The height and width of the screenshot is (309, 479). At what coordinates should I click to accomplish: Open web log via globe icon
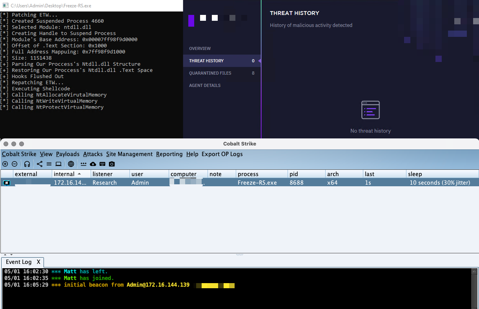(x=71, y=164)
